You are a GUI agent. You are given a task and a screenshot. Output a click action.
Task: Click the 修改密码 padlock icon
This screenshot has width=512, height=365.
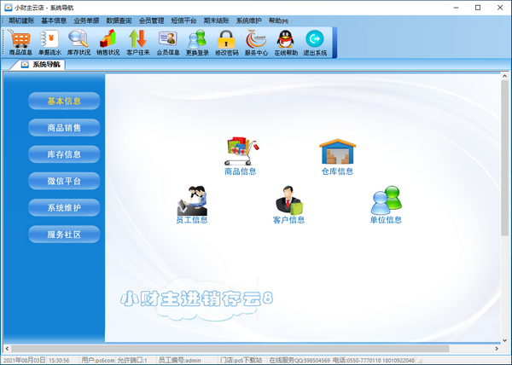pos(226,41)
